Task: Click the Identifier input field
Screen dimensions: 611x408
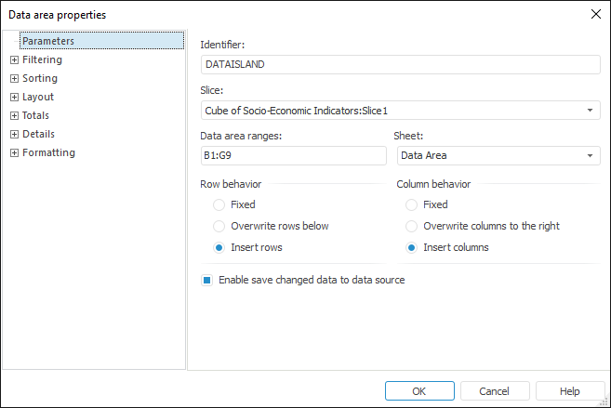Action: coord(400,64)
